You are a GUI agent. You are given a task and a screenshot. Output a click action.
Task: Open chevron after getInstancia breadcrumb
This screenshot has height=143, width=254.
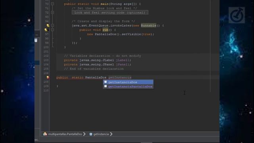coord(111,134)
